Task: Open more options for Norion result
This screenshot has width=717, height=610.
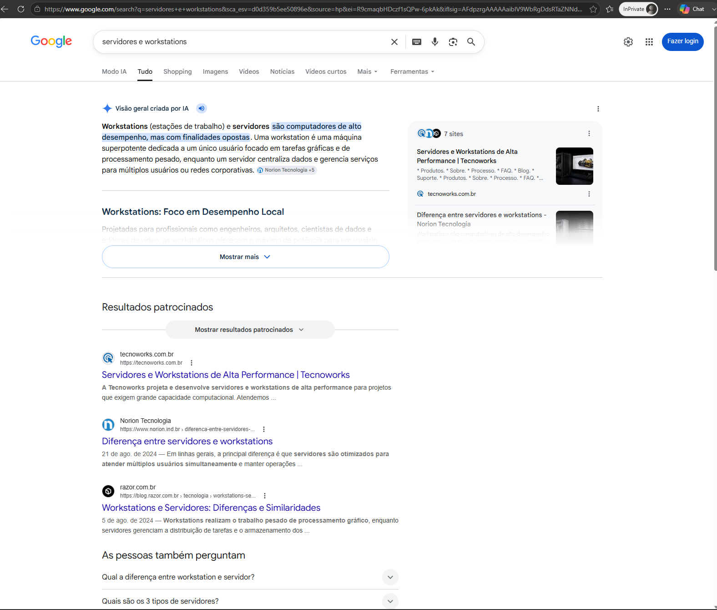Action: pos(264,429)
